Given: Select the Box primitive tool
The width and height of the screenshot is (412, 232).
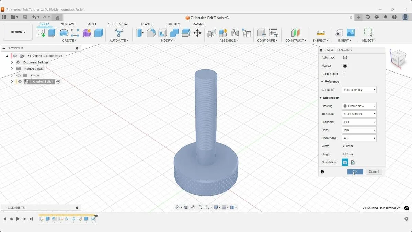Looking at the screenshot, I should (99, 33).
